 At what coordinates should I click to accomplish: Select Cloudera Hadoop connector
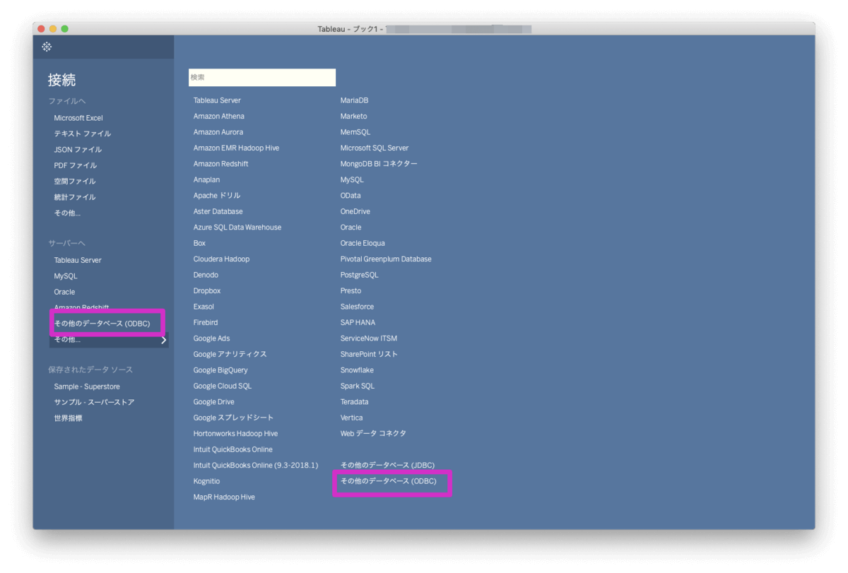click(221, 259)
